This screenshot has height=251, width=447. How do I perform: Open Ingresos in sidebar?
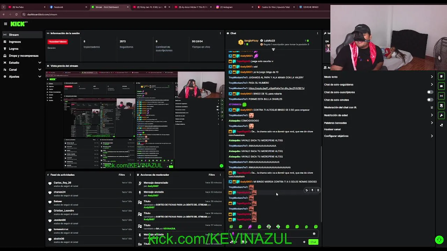tap(22, 41)
